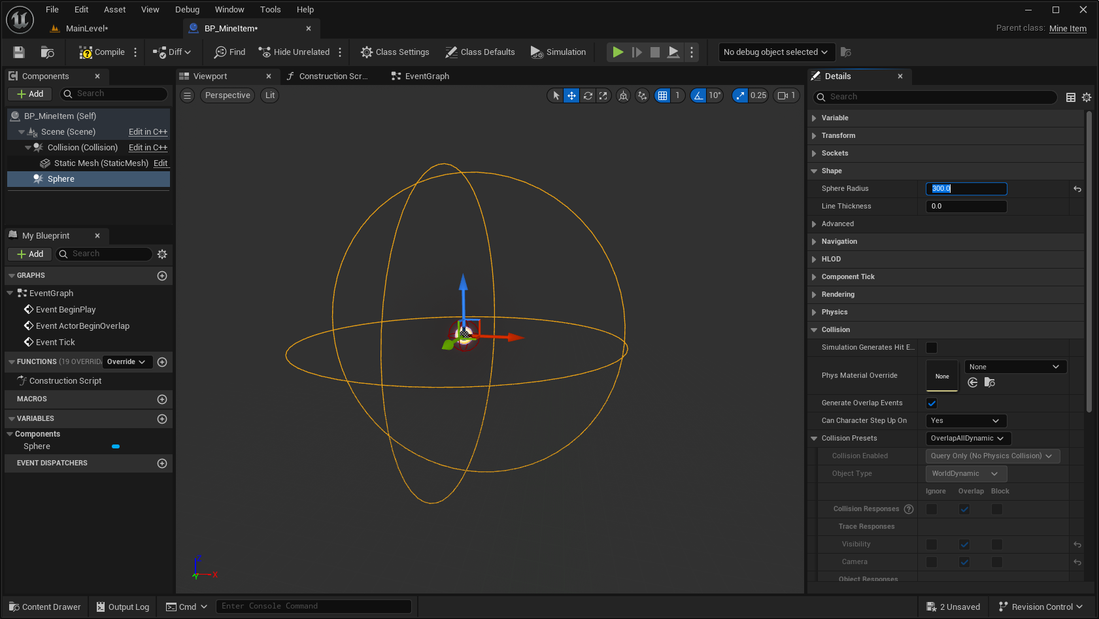The height and width of the screenshot is (619, 1099).
Task: Uncheck Generate Overlap Events
Action: (932, 403)
